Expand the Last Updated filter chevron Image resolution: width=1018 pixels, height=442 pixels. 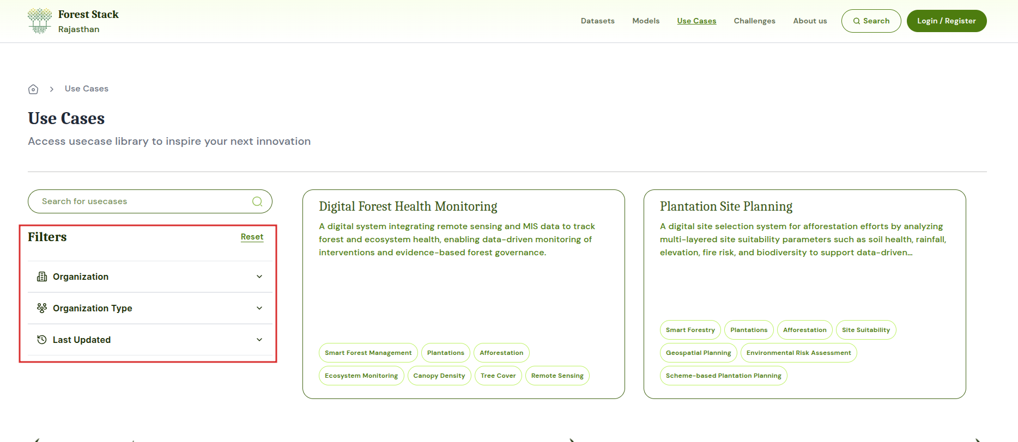tap(259, 340)
